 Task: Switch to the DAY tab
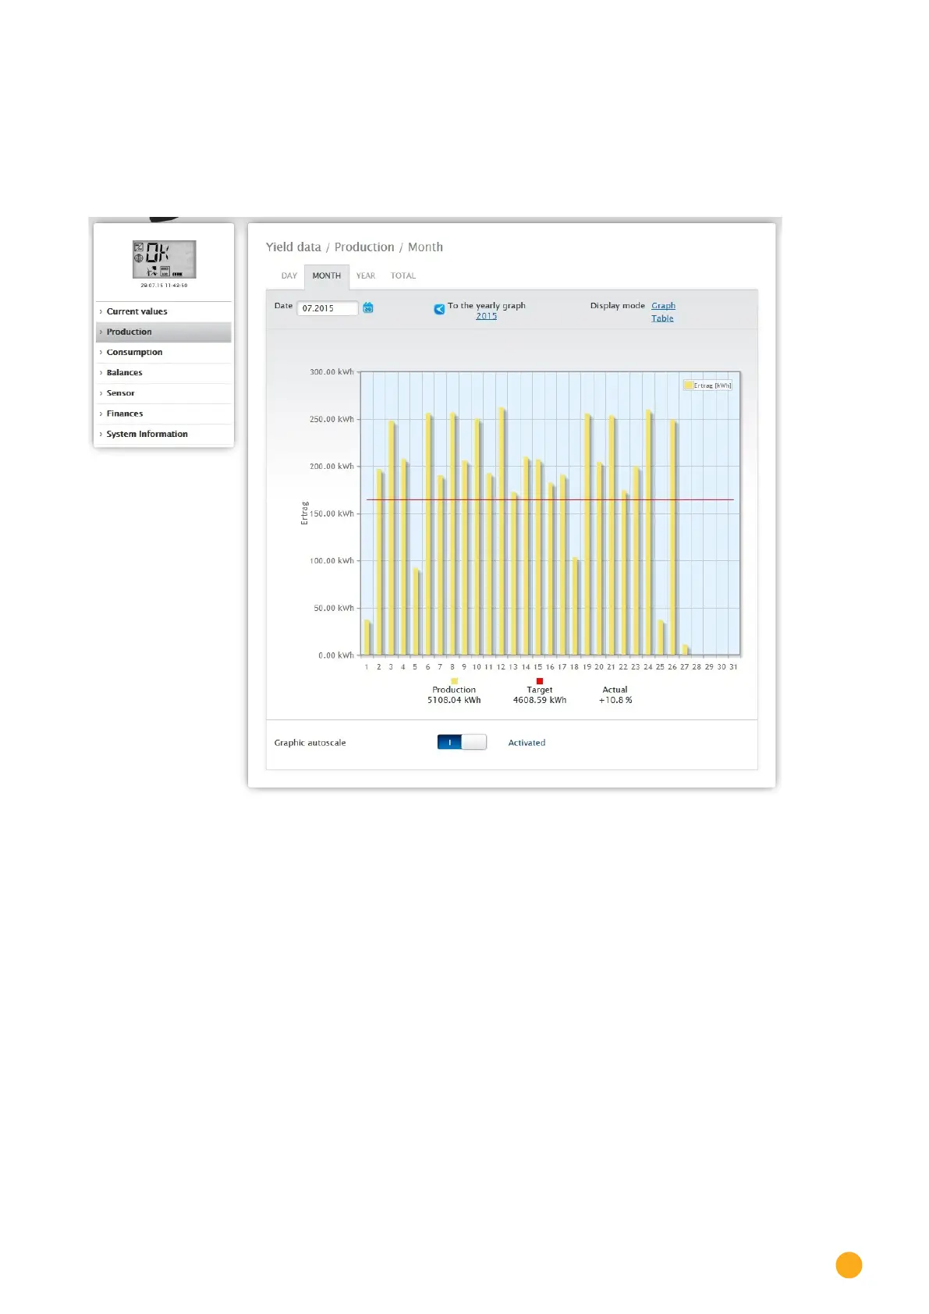tap(289, 275)
